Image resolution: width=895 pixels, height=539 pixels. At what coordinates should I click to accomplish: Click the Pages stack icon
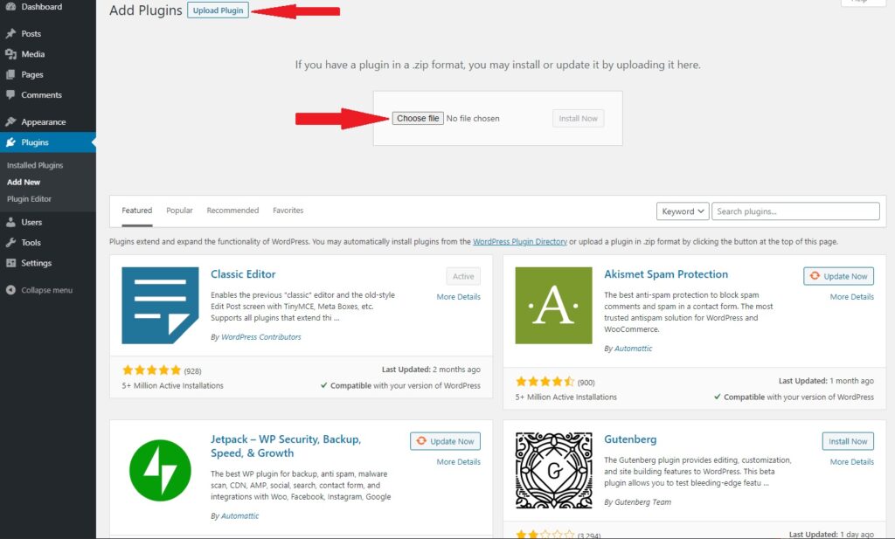coord(10,75)
